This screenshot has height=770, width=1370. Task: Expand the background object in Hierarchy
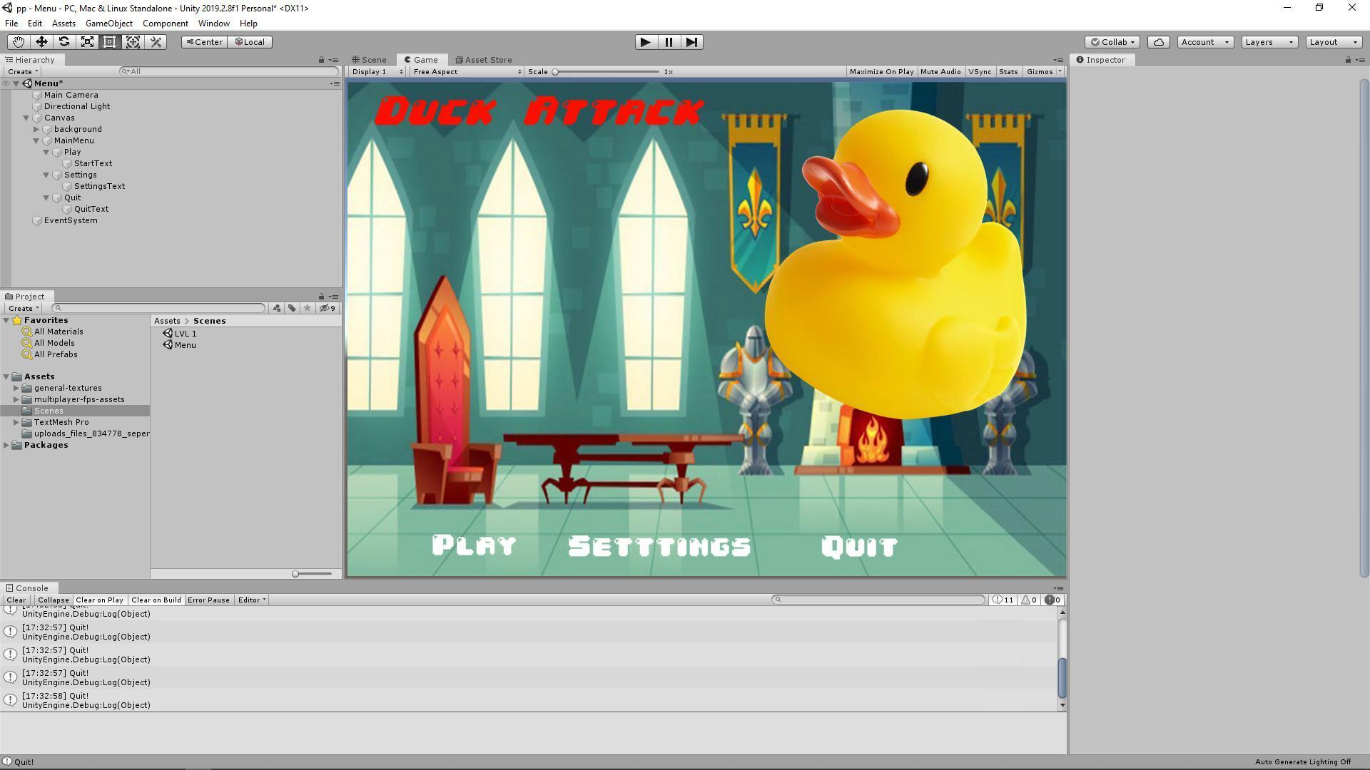point(36,130)
